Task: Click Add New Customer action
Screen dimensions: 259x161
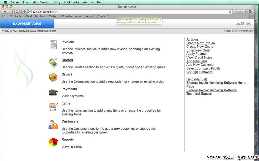Action: click(200, 65)
